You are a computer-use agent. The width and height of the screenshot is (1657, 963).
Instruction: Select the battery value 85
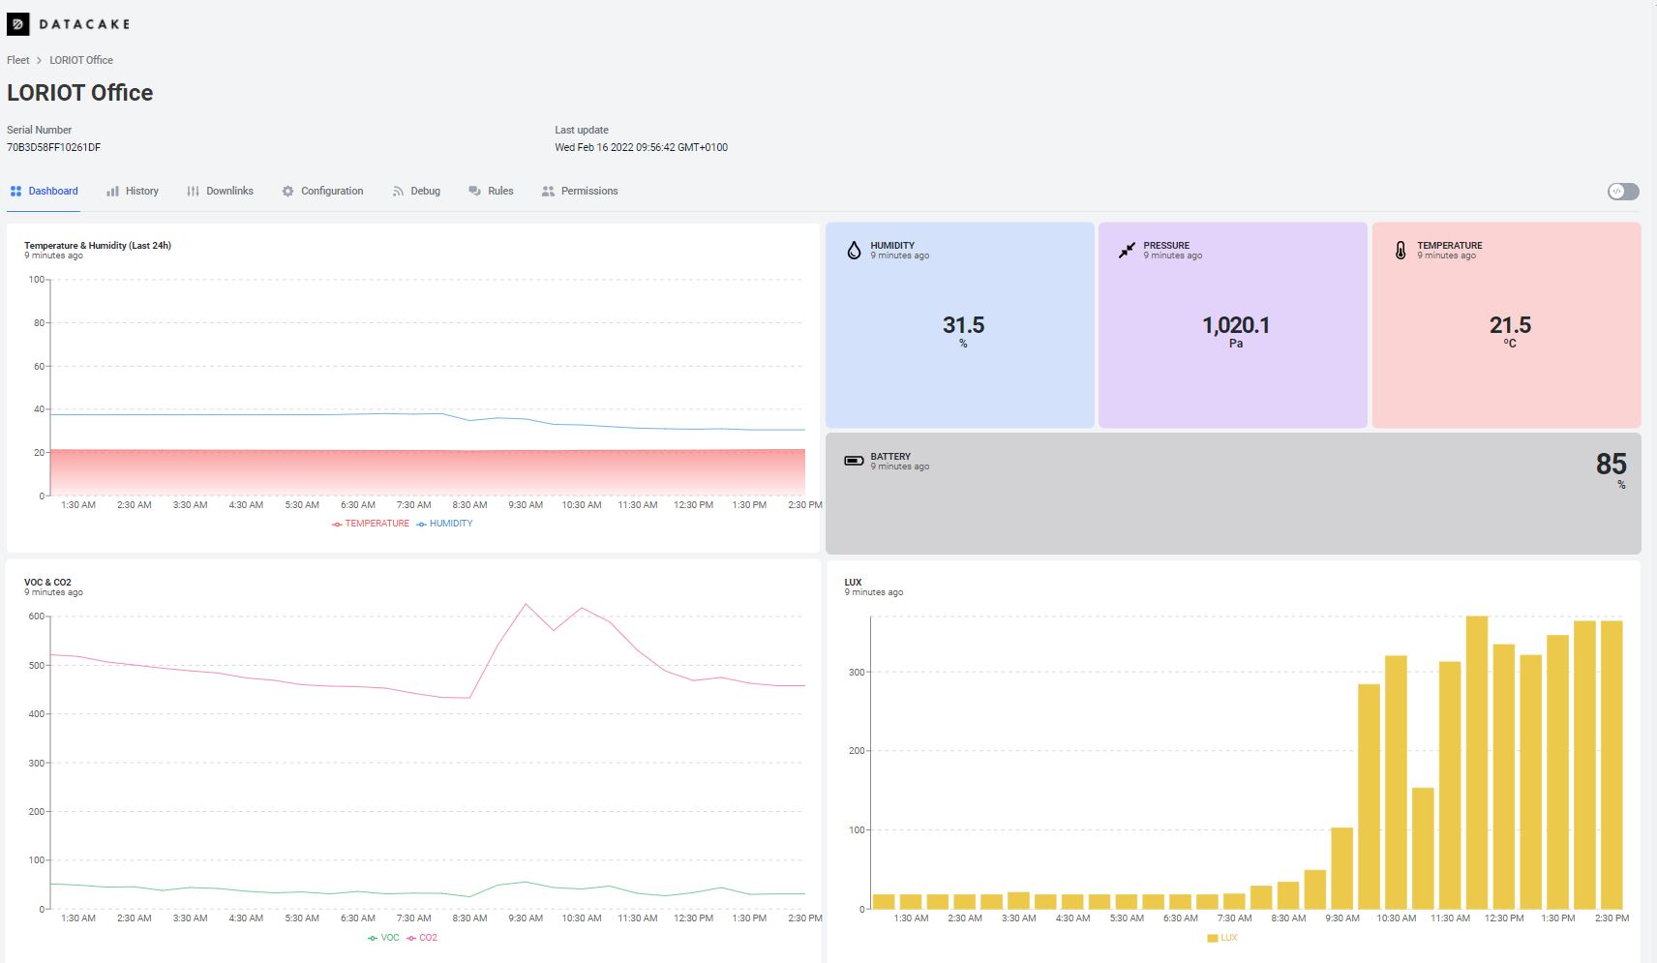(x=1611, y=465)
